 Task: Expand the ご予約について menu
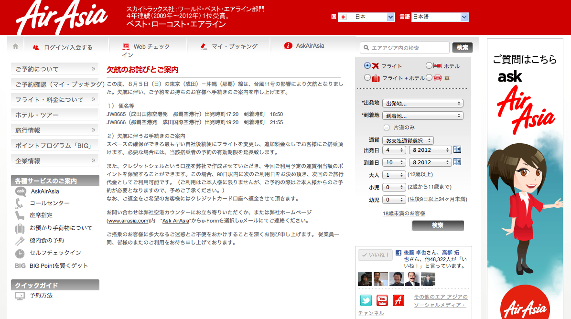point(55,69)
